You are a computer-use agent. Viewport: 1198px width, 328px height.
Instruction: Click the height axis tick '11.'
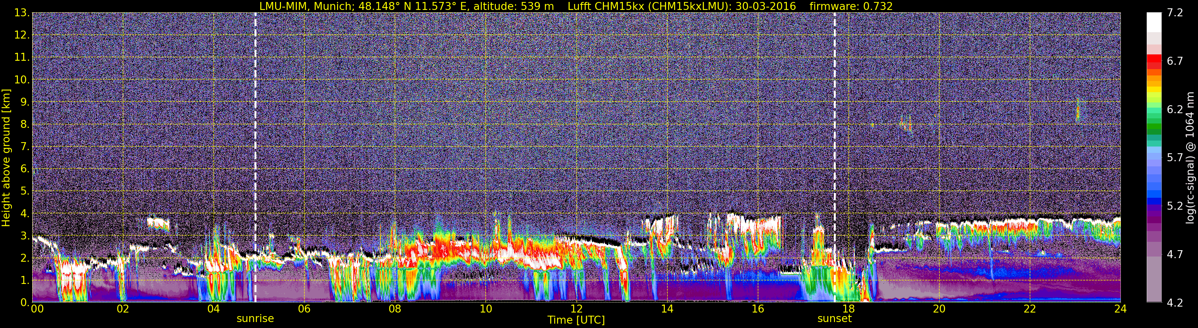pos(22,58)
